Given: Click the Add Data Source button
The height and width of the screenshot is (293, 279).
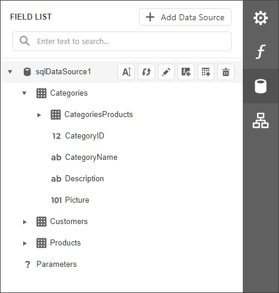Looking at the screenshot, I should [185, 17].
